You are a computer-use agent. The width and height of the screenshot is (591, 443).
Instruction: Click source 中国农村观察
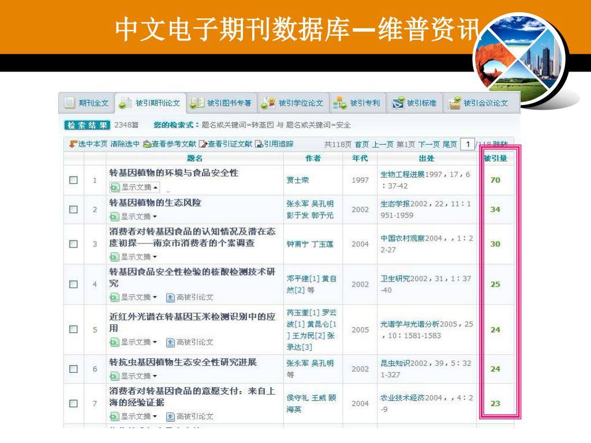402,238
